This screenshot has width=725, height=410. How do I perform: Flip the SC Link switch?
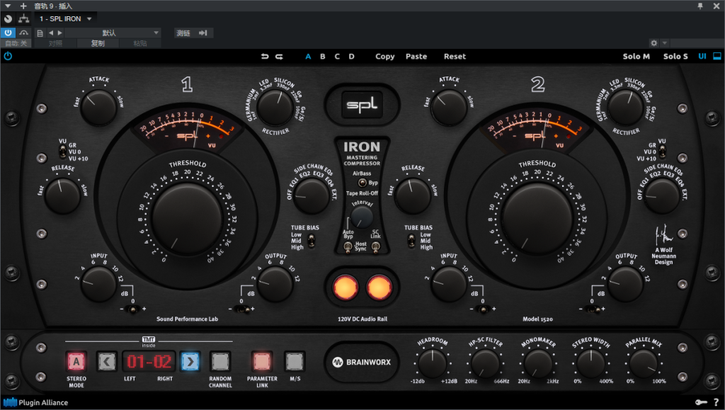point(375,247)
